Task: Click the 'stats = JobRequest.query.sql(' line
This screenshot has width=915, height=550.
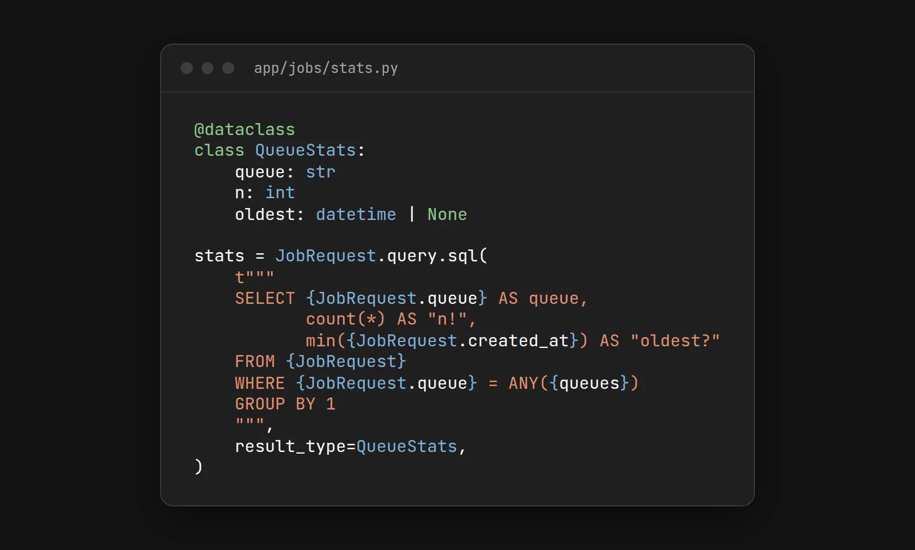Action: point(341,256)
